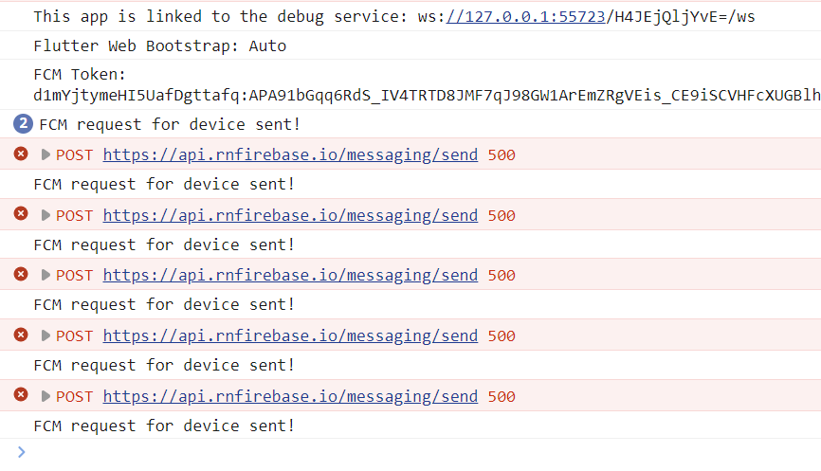Click the third red error icon

[x=21, y=274]
